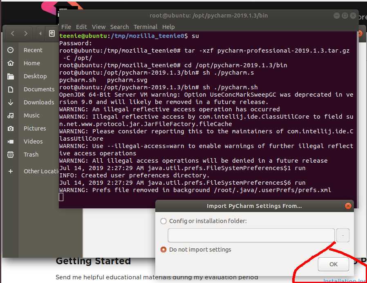Click the installation folder path input field
Viewport: 367px width, 283px height.
(x=251, y=235)
